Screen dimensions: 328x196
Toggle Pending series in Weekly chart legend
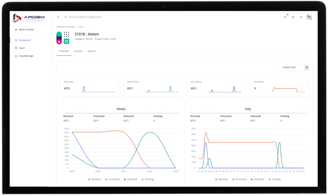(x=148, y=179)
